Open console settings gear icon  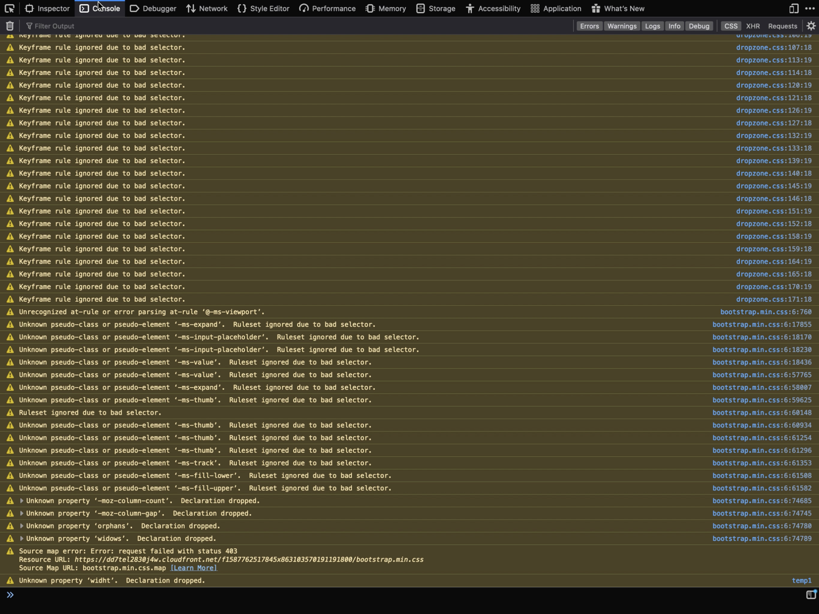tap(811, 26)
